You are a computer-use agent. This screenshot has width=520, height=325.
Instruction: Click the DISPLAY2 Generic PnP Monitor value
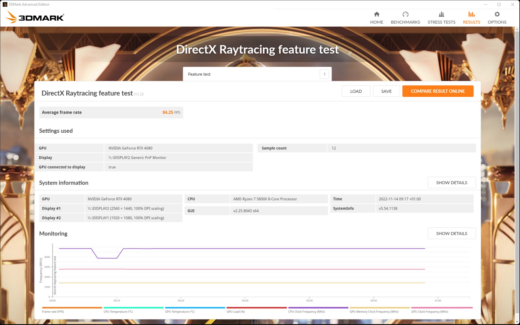[137, 157]
